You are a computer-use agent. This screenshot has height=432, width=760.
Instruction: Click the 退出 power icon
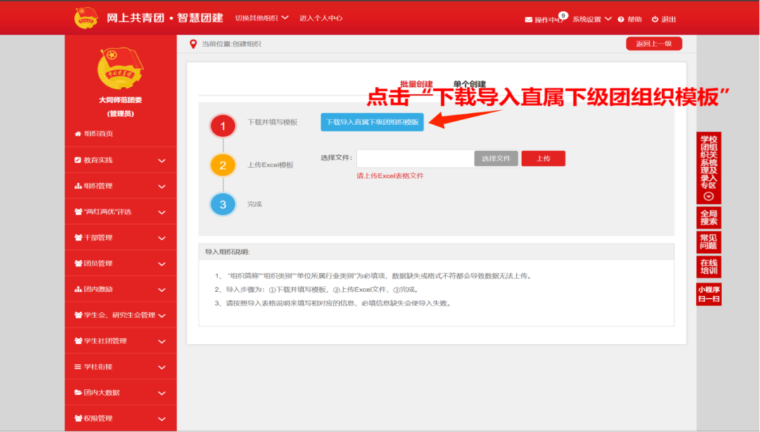coord(655,18)
